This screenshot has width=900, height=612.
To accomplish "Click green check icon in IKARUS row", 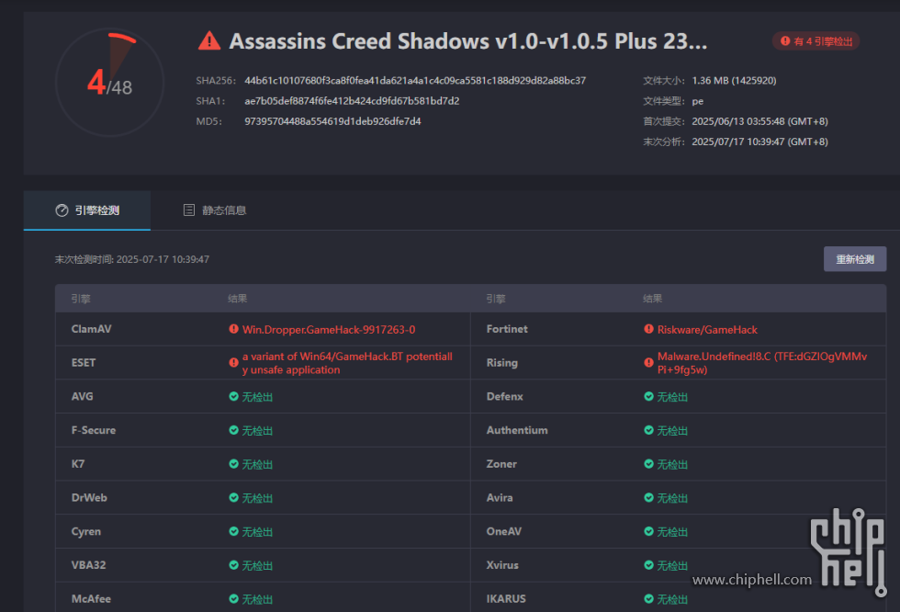I will (x=648, y=599).
